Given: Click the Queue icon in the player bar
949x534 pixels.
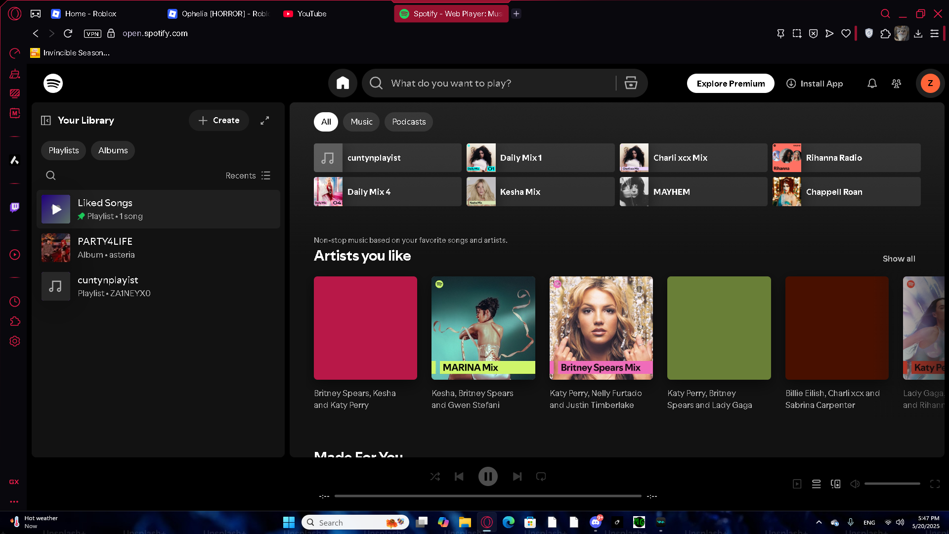Looking at the screenshot, I should point(816,484).
